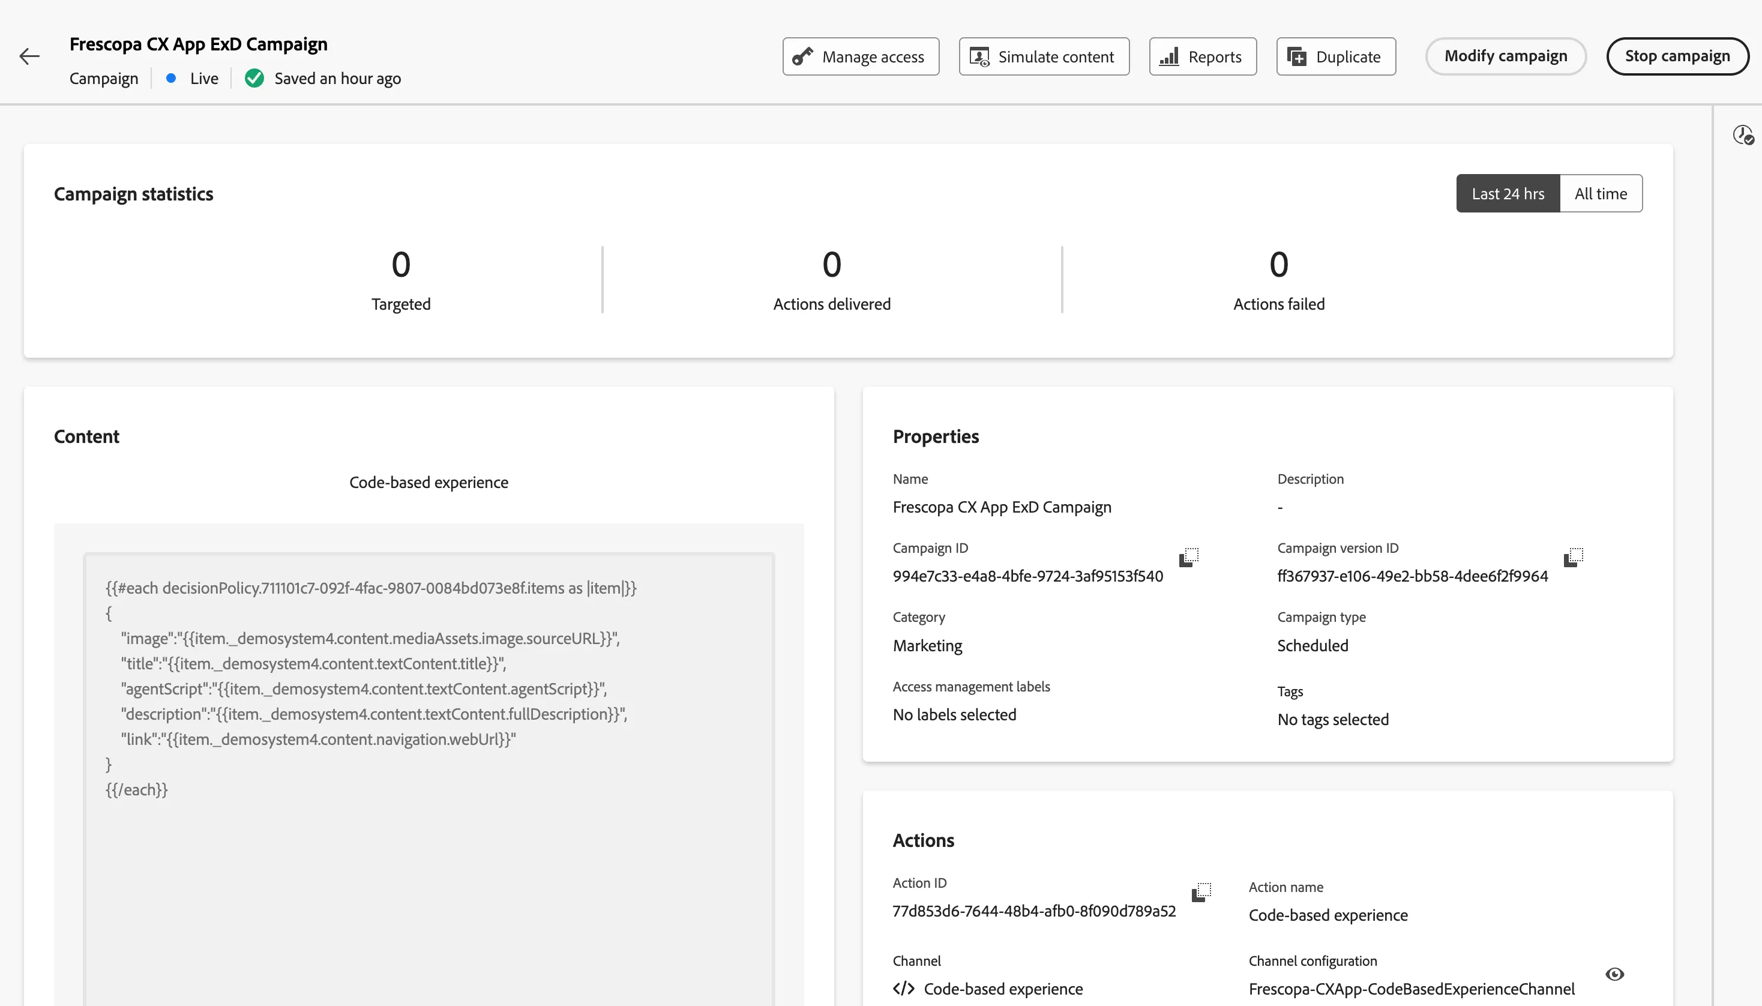Click Simulate content button
This screenshot has width=1762, height=1006.
click(1044, 56)
